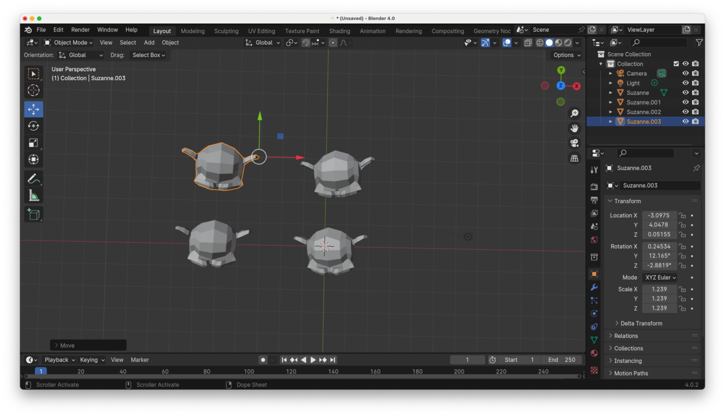
Task: Open the Add menu in viewport header
Action: pyautogui.click(x=149, y=42)
